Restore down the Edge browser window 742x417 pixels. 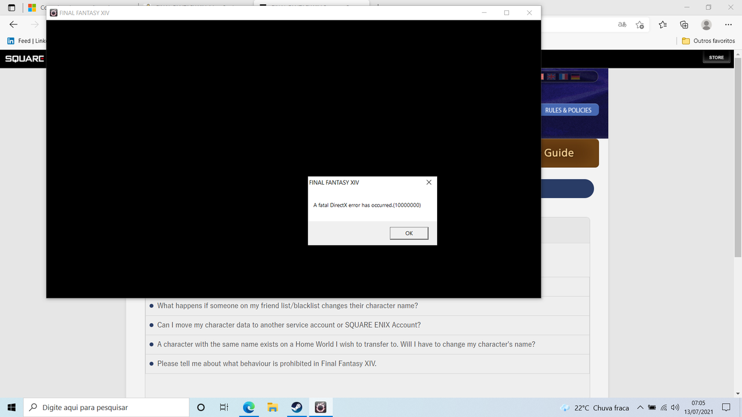pyautogui.click(x=708, y=8)
